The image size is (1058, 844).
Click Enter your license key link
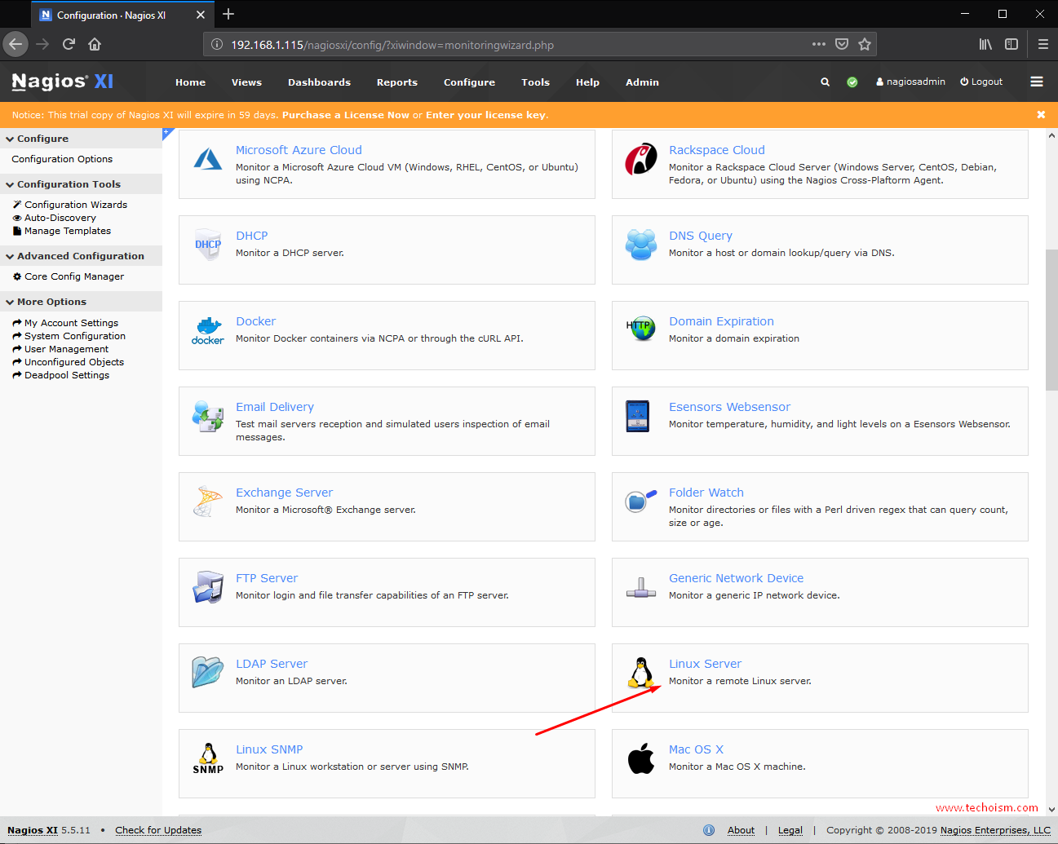click(x=485, y=115)
